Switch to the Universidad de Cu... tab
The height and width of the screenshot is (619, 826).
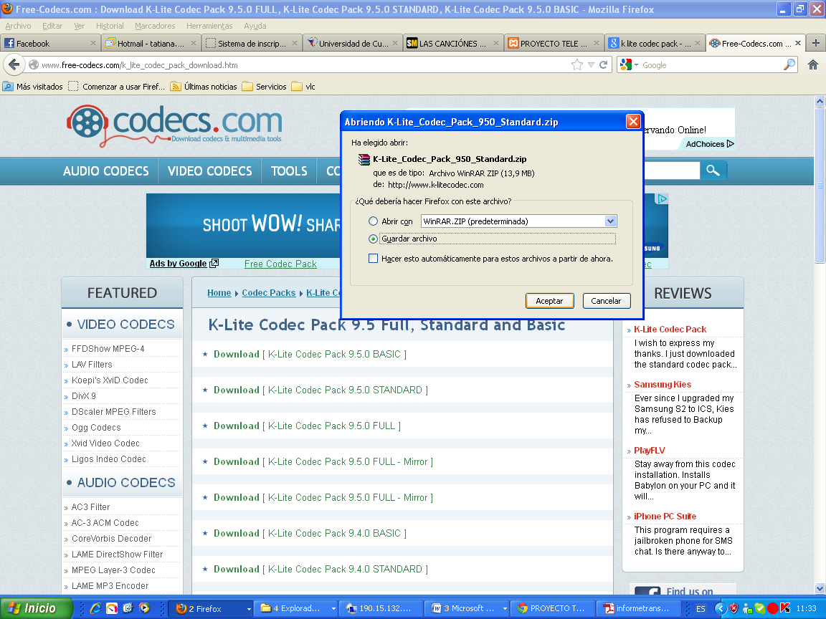point(353,43)
